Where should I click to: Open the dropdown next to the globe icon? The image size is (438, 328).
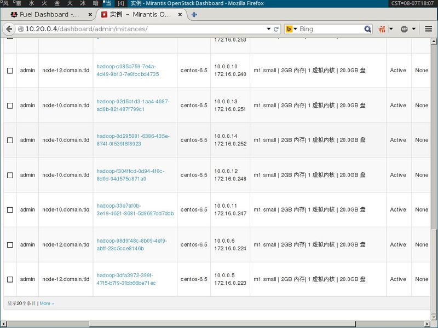click(413, 28)
